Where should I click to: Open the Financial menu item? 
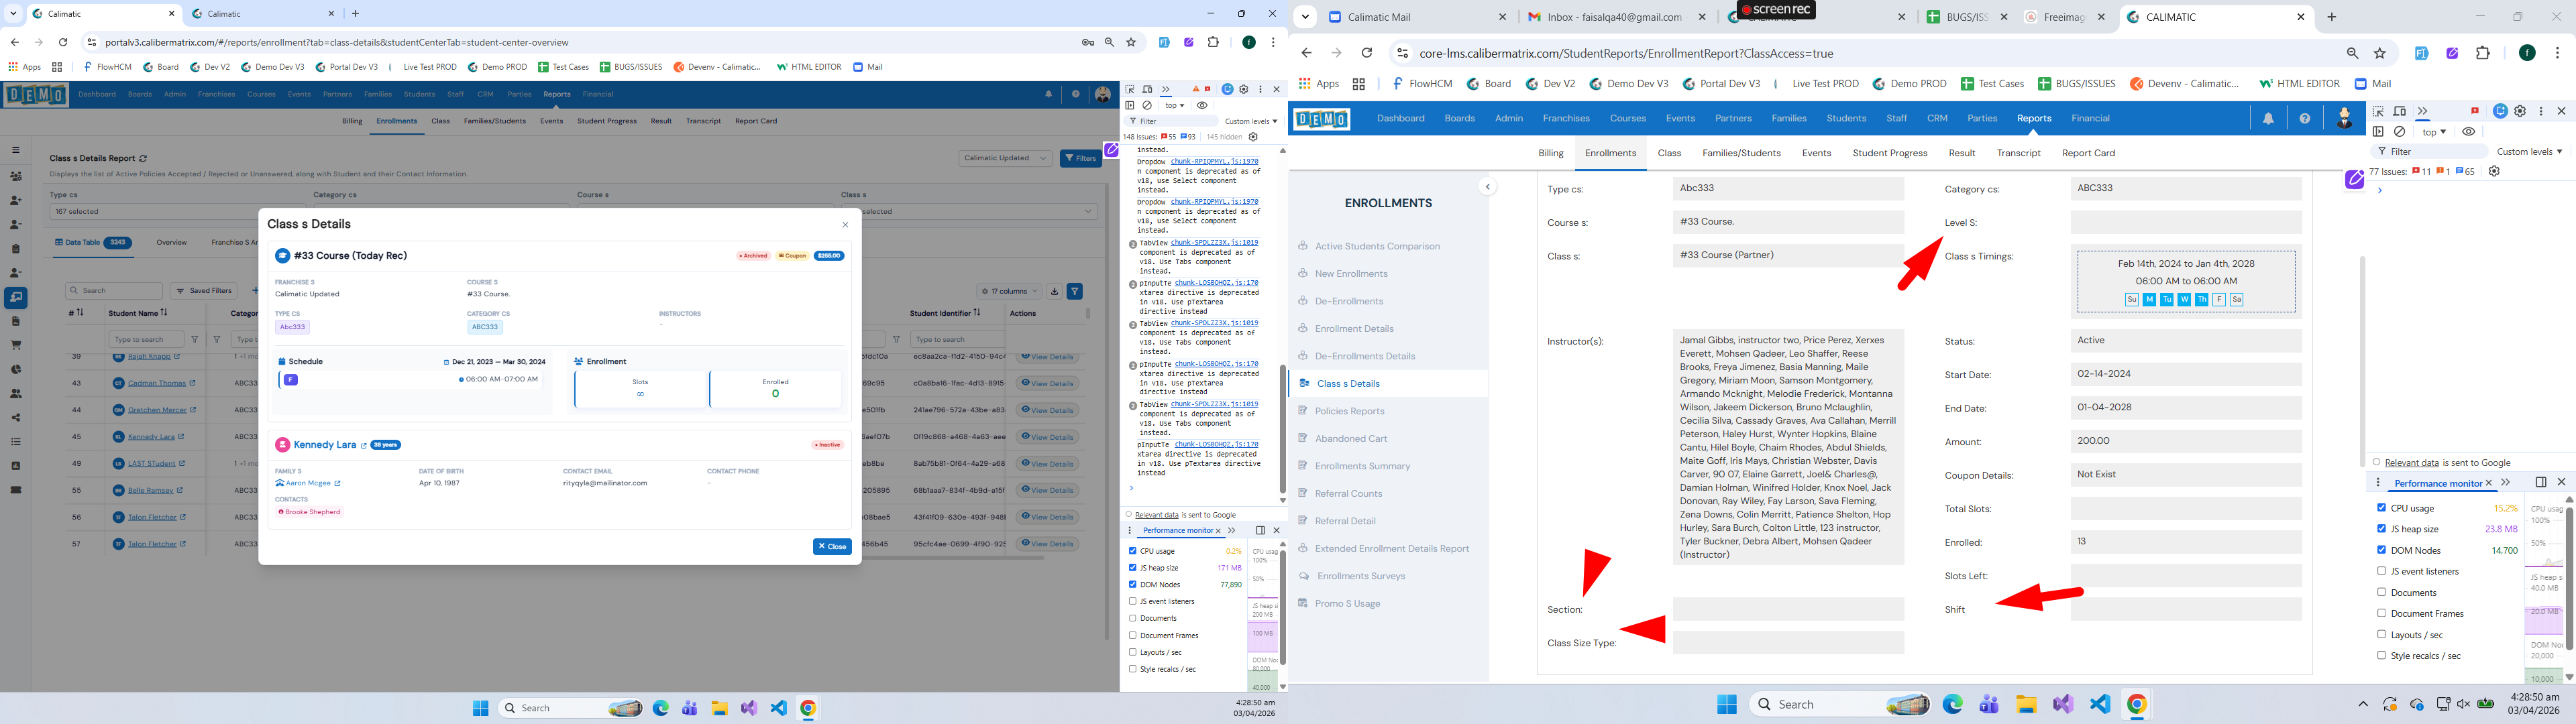(2090, 118)
